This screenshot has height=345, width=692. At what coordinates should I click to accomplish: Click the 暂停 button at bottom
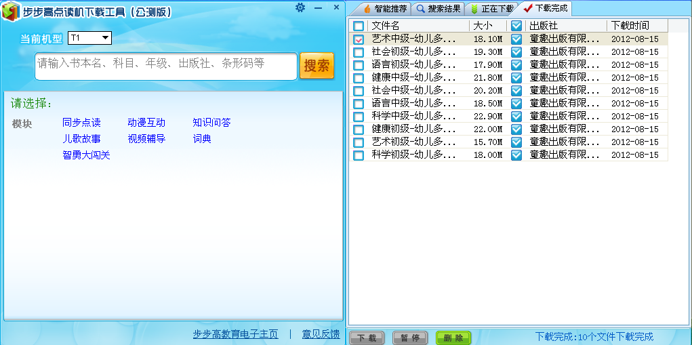pyautogui.click(x=410, y=338)
